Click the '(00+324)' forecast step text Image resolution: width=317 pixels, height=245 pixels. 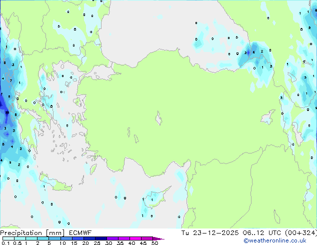coord(301,233)
